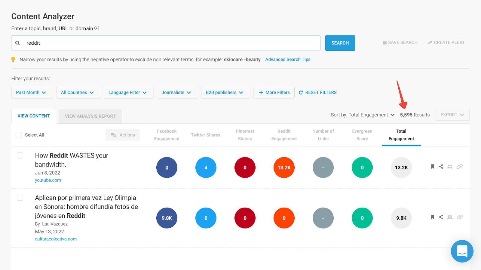Open the culturacolectiva.com source link
This screenshot has height=270, width=481.
[x=56, y=239]
